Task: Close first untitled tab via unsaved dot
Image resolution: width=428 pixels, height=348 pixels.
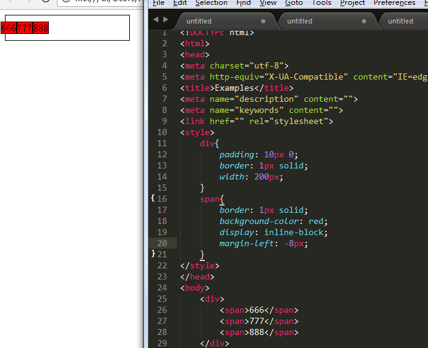Action: (x=263, y=21)
